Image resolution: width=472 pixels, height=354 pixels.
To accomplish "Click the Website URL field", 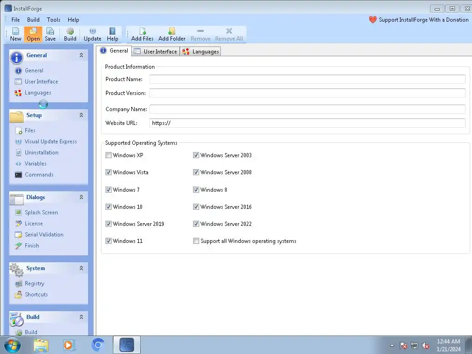I will pos(307,123).
